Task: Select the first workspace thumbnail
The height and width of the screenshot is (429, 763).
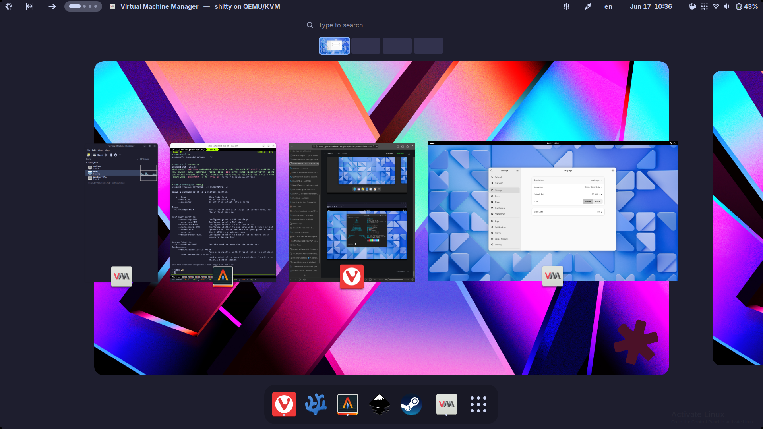Action: (334, 46)
